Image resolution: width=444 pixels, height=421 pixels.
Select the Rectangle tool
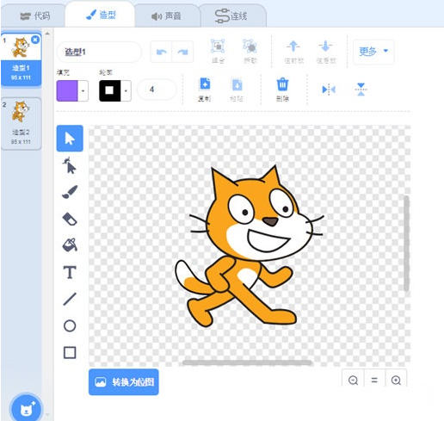[x=70, y=353]
